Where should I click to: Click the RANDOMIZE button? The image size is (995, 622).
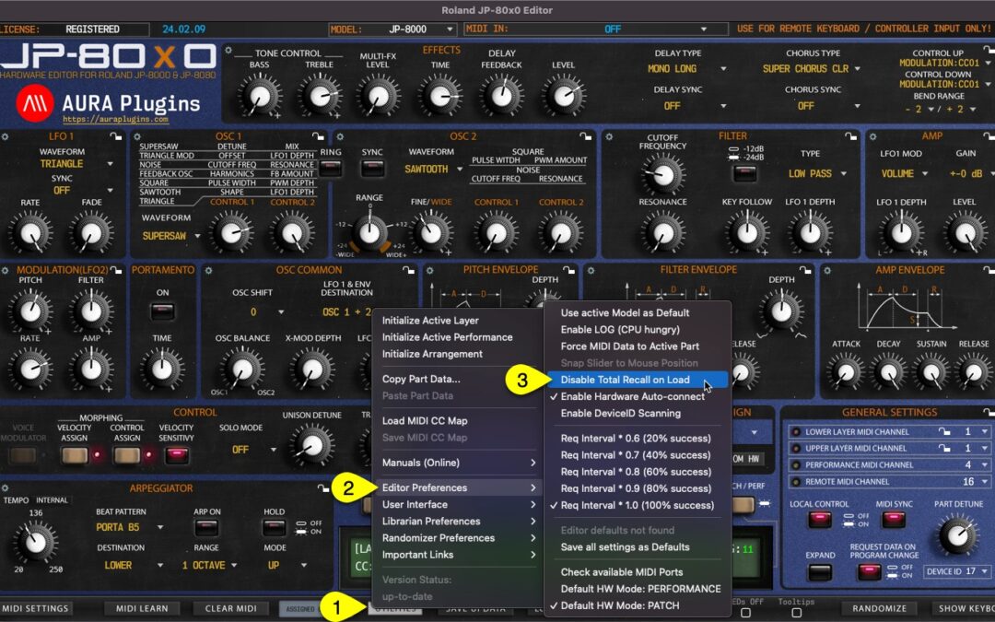pos(882,608)
